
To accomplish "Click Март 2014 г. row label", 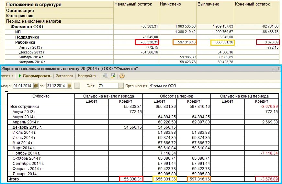I will tap(24, 148).
